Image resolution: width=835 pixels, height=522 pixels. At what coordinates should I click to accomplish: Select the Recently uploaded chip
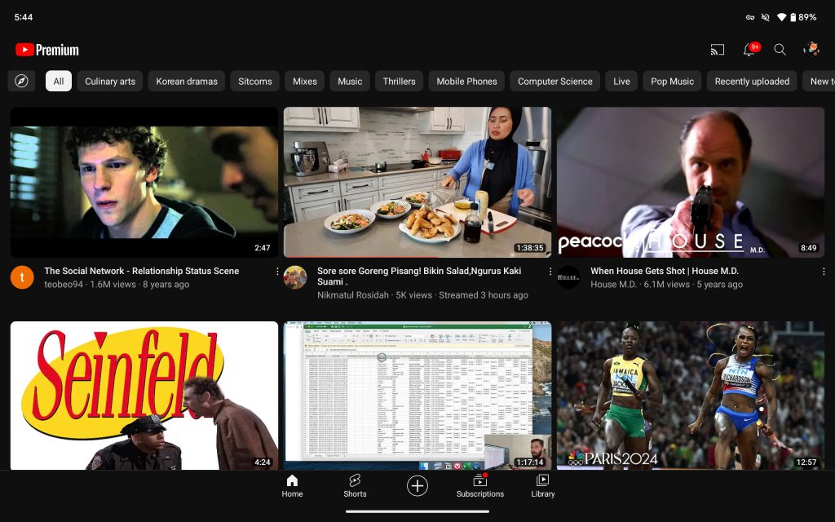[752, 81]
